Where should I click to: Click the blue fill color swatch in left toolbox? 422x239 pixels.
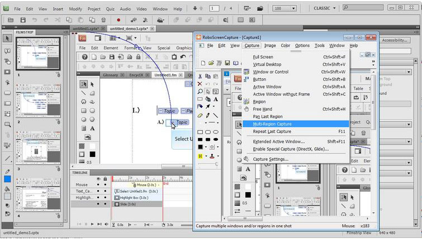point(7,179)
